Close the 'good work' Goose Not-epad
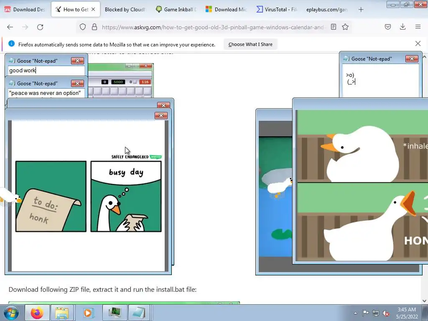The height and width of the screenshot is (321, 428). tap(77, 61)
